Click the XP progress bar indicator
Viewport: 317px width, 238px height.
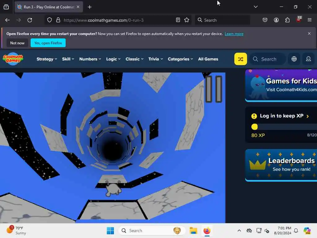254,127
